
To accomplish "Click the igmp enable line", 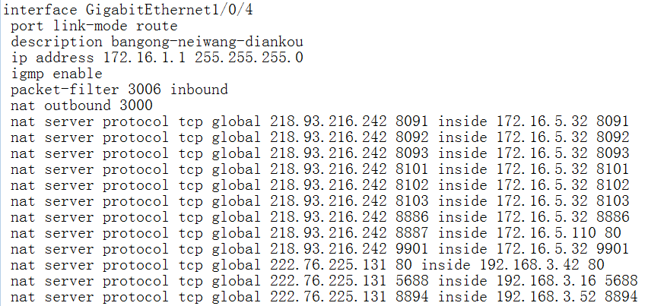I will pos(56,74).
